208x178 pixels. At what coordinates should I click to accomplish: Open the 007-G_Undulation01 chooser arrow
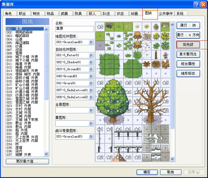tap(91, 90)
